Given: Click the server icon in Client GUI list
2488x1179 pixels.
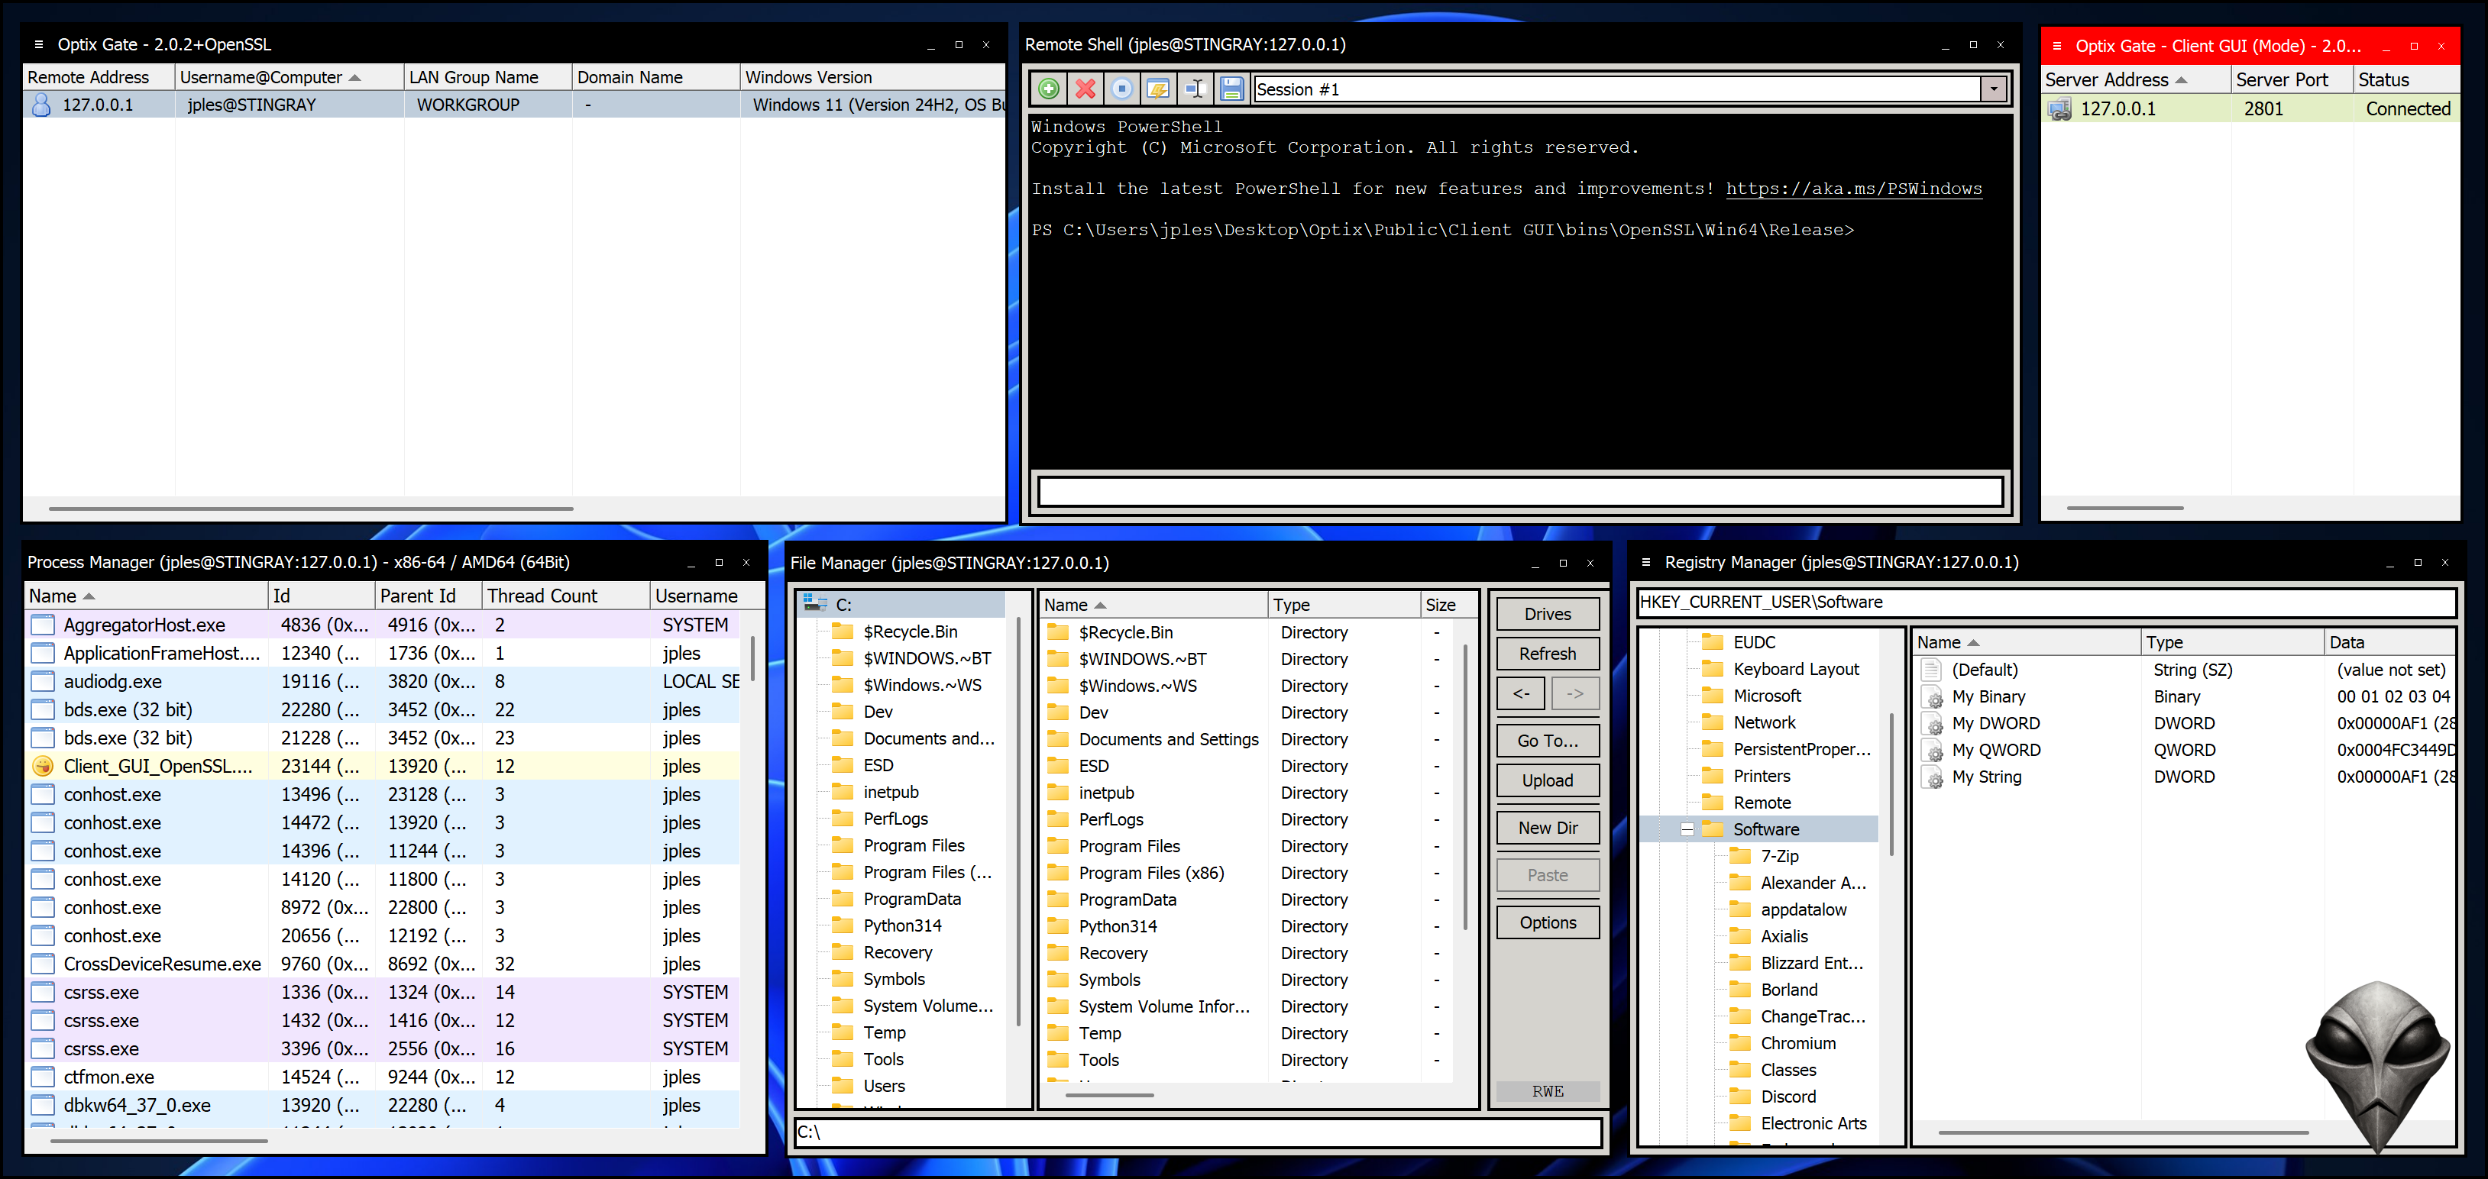Looking at the screenshot, I should tap(2060, 109).
